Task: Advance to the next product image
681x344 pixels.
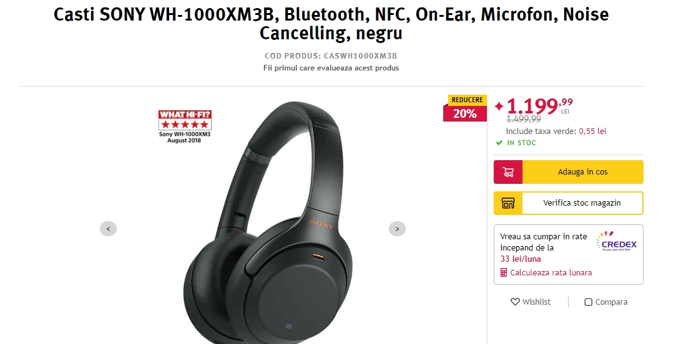Action: [x=397, y=229]
